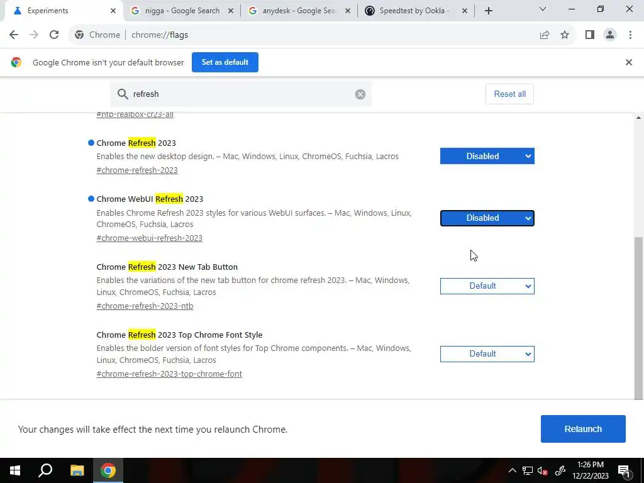This screenshot has width=644, height=483.
Task: Relaunch Chrome to apply changes
Action: pyautogui.click(x=583, y=429)
